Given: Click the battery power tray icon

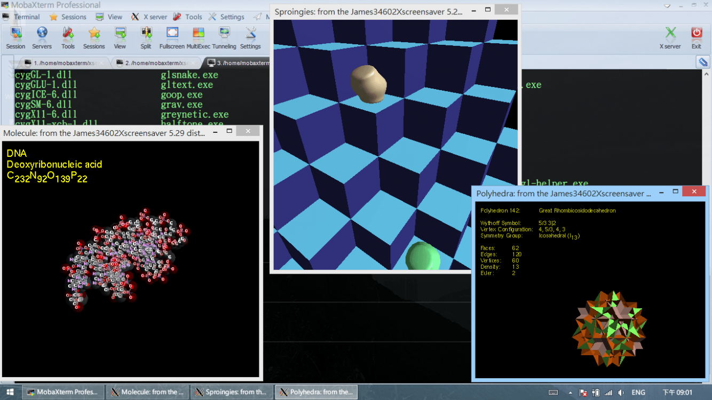Looking at the screenshot, I should (596, 393).
